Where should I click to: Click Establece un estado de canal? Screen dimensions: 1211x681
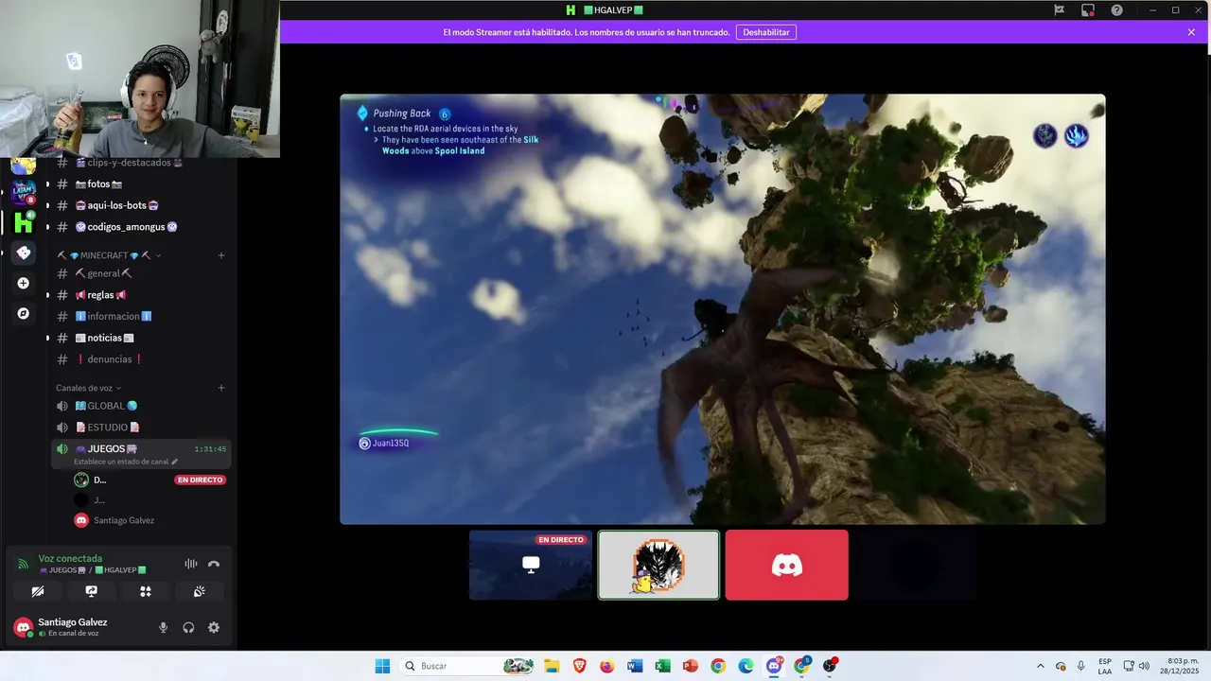click(x=126, y=462)
